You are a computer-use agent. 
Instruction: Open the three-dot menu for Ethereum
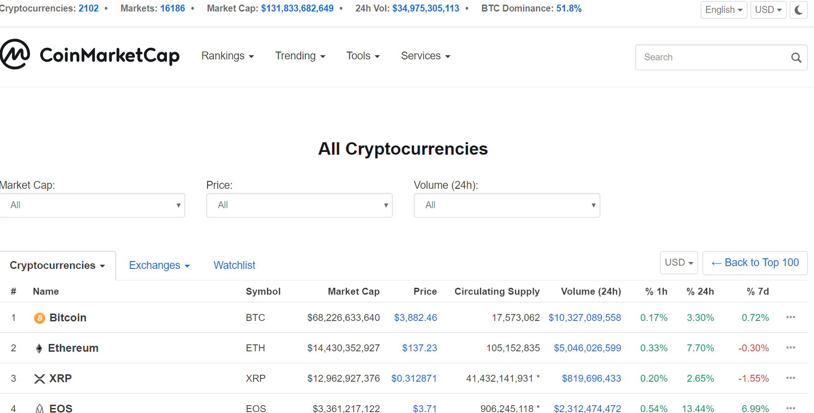790,348
